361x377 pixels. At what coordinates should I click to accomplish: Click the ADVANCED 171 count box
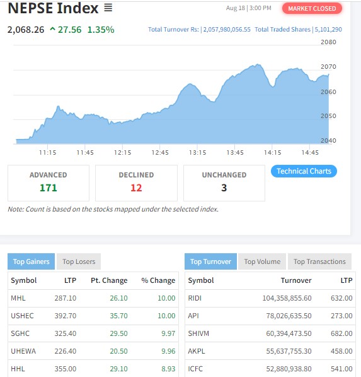pyautogui.click(x=49, y=183)
